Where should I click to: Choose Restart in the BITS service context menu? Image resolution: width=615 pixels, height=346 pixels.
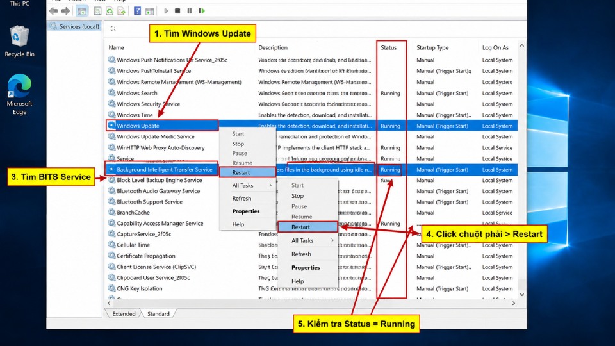307,227
